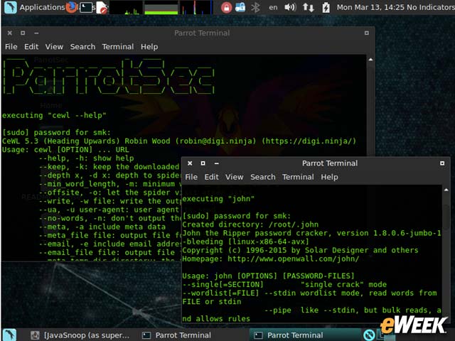Open the network activity monitor graph
The width and height of the screenshot is (455, 341).
[x=196, y=7]
